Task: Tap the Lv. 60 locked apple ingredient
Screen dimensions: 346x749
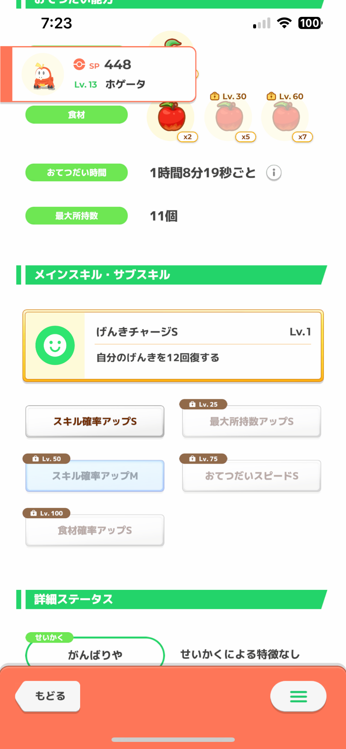Action: (x=286, y=117)
